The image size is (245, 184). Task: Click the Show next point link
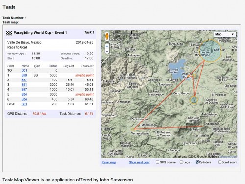click(x=139, y=162)
